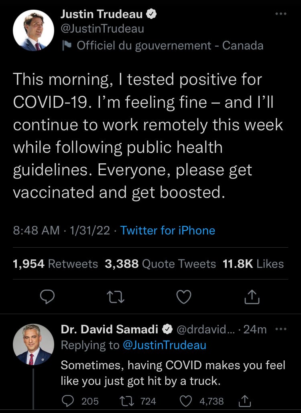Image resolution: width=301 pixels, height=413 pixels.
Task: View the 11.8K Likes list
Action: coord(253,264)
